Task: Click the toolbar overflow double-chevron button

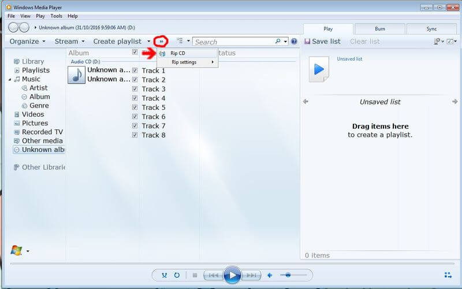Action: pyautogui.click(x=161, y=42)
